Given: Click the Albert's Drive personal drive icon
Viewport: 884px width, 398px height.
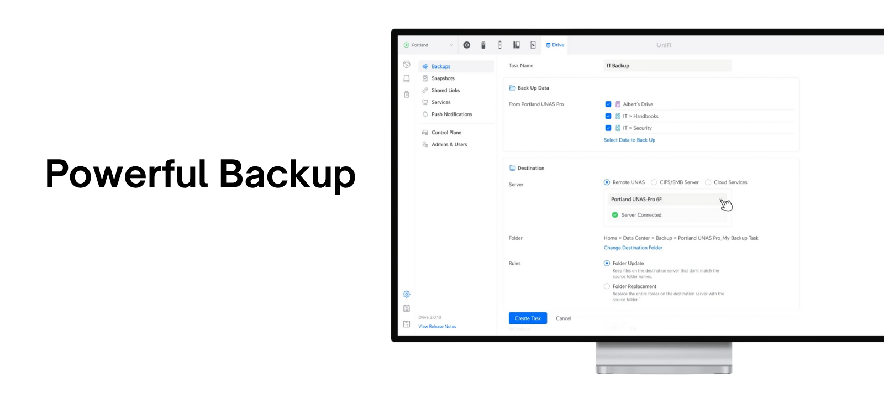Looking at the screenshot, I should pos(618,104).
